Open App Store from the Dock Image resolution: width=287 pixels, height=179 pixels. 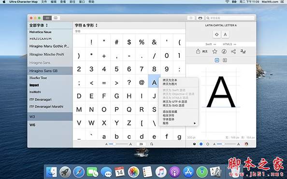point(188,172)
